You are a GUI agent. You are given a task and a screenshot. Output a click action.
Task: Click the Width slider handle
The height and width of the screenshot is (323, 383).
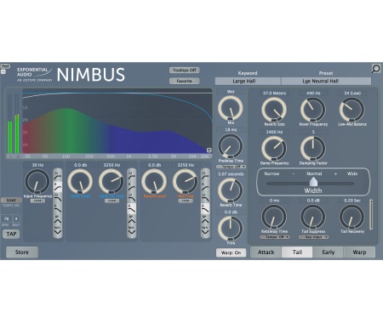pos(313,181)
